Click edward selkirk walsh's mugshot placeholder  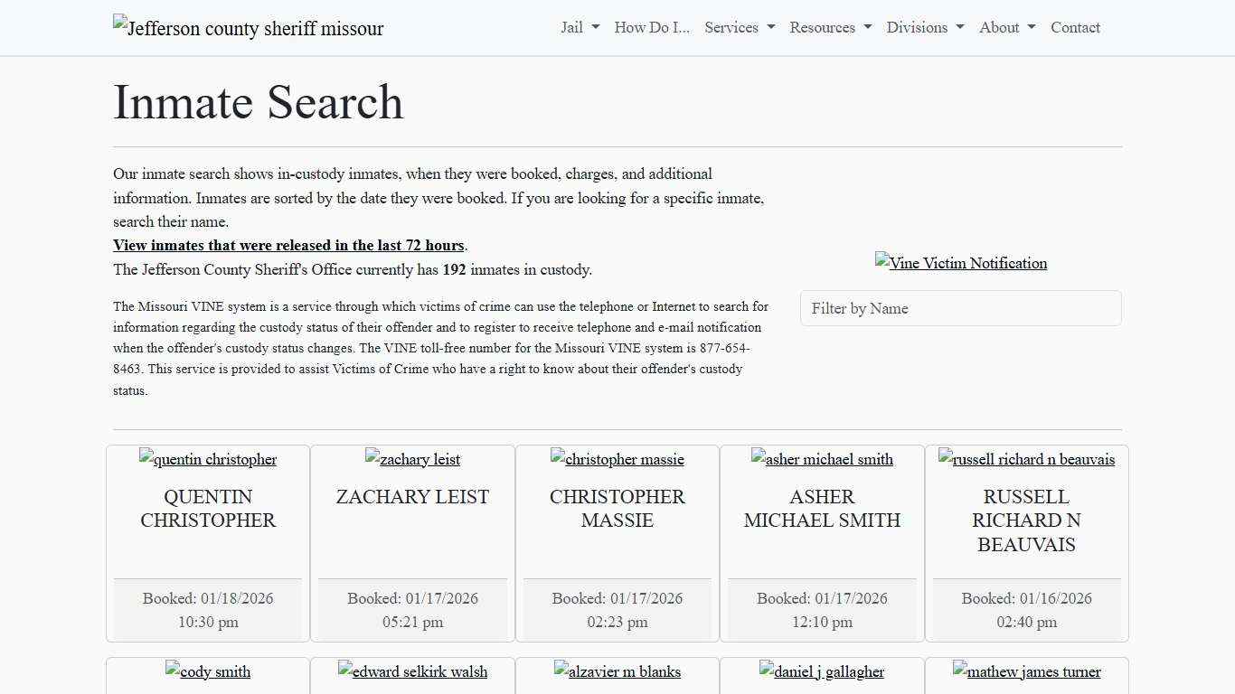(x=412, y=671)
